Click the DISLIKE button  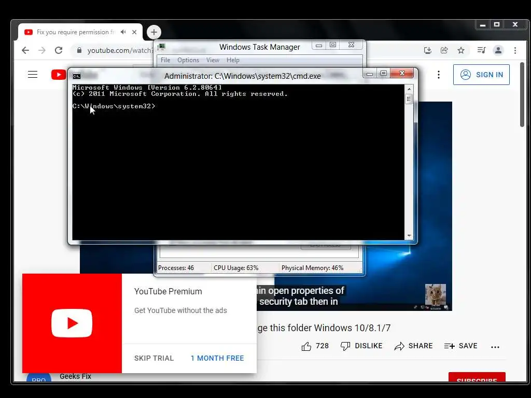coord(361,346)
